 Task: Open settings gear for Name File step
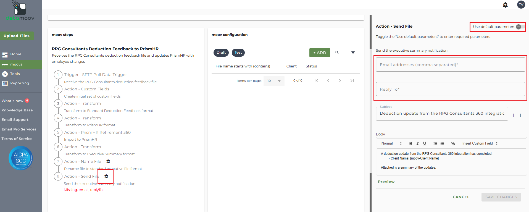tap(108, 161)
